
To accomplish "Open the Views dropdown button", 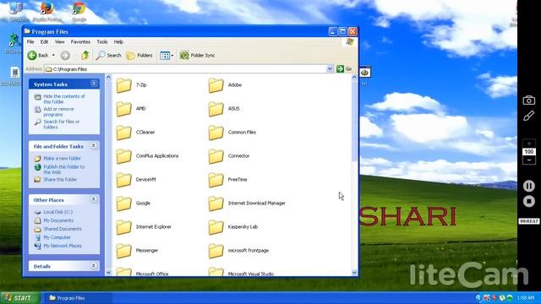I will pyautogui.click(x=167, y=55).
